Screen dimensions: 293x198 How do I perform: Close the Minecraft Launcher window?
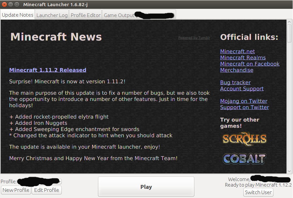click(x=4, y=5)
